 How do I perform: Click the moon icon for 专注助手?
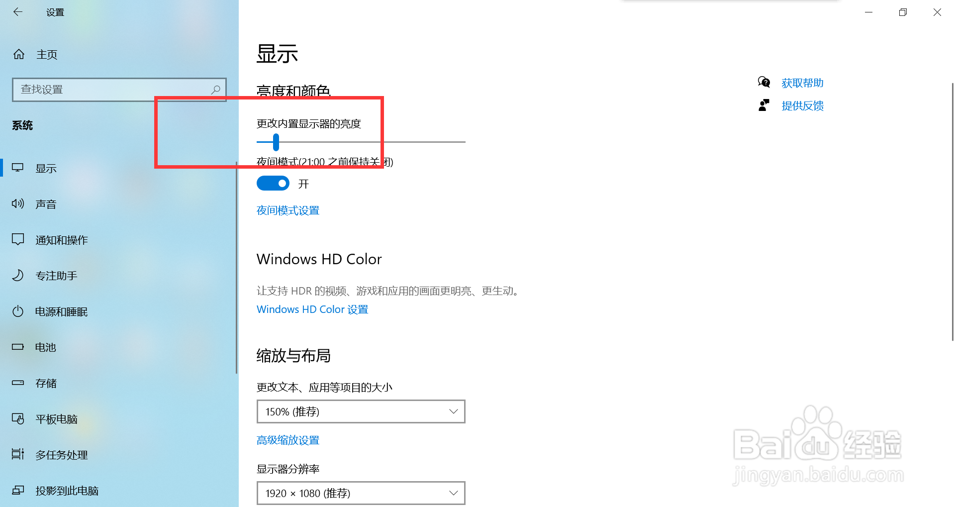(x=18, y=275)
